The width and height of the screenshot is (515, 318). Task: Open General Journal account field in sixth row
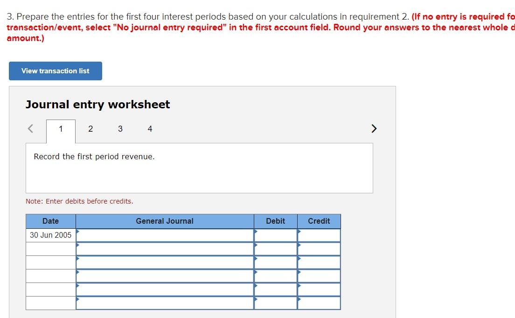[165, 303]
